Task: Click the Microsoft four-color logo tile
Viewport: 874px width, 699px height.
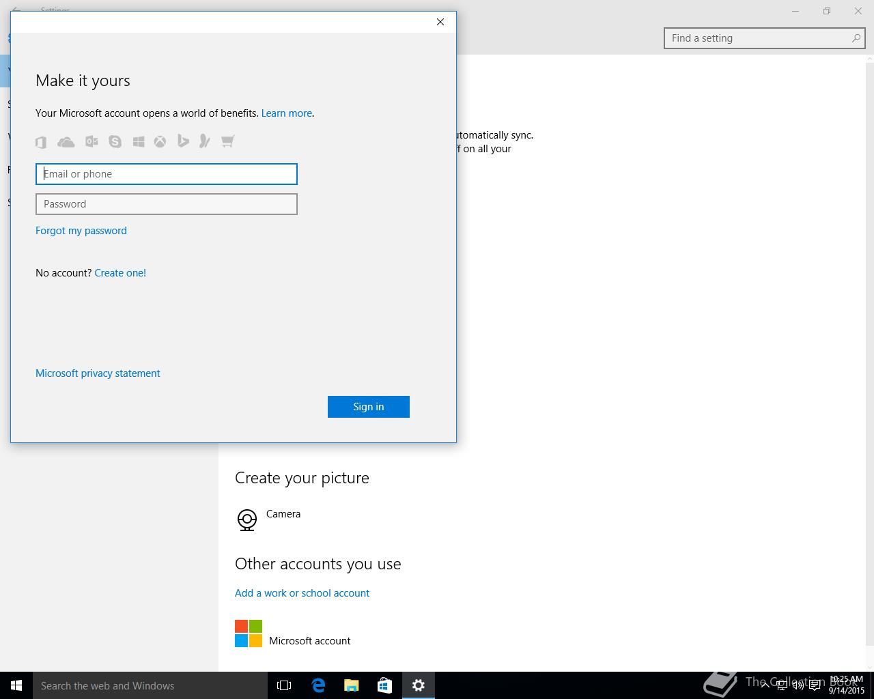Action: click(x=249, y=633)
